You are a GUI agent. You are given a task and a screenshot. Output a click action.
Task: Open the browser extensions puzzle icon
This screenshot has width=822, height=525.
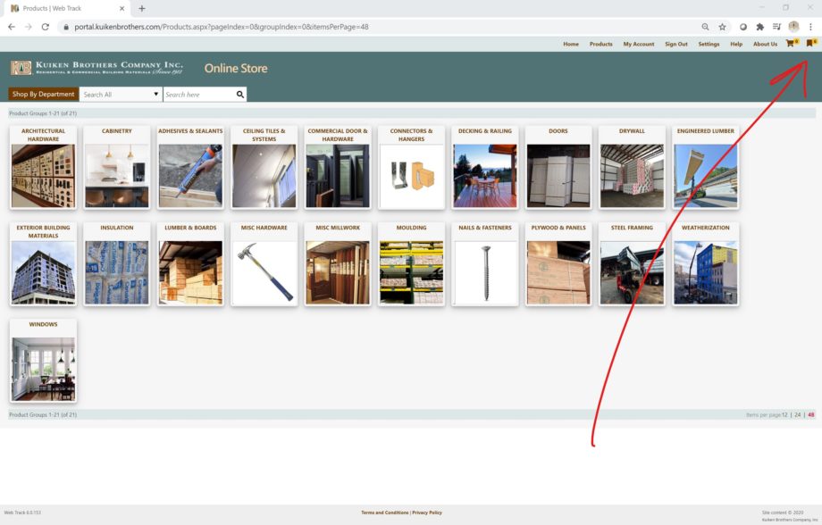[759, 27]
